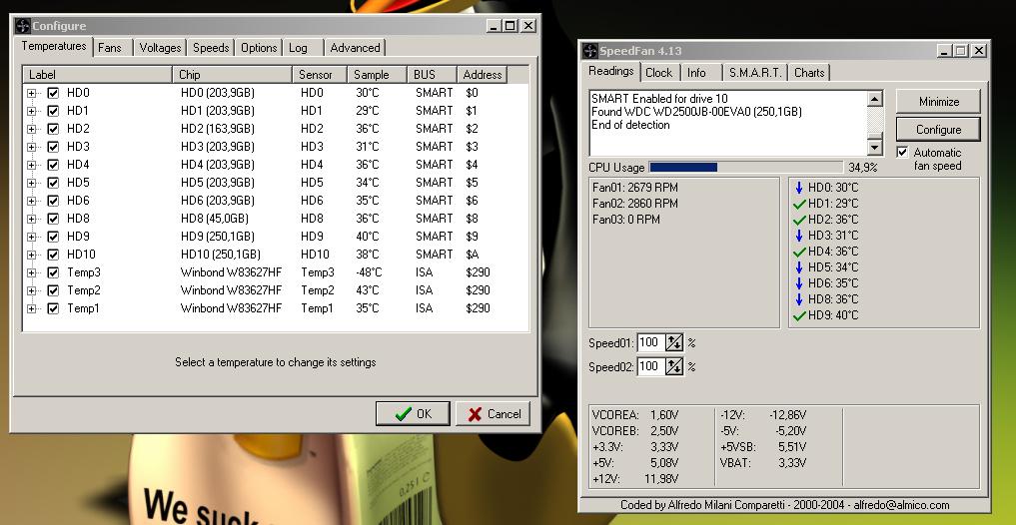Click the Address column header
1016x525 pixels.
(x=483, y=75)
